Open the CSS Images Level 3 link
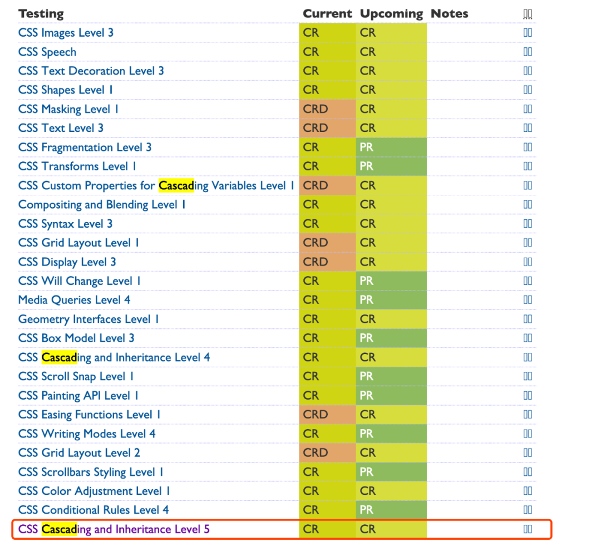The width and height of the screenshot is (601, 546). click(66, 33)
